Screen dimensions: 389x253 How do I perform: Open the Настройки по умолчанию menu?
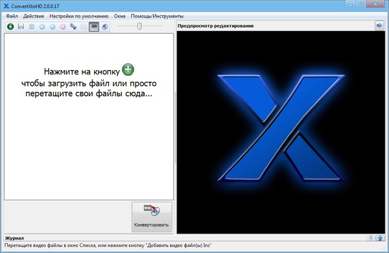(79, 16)
